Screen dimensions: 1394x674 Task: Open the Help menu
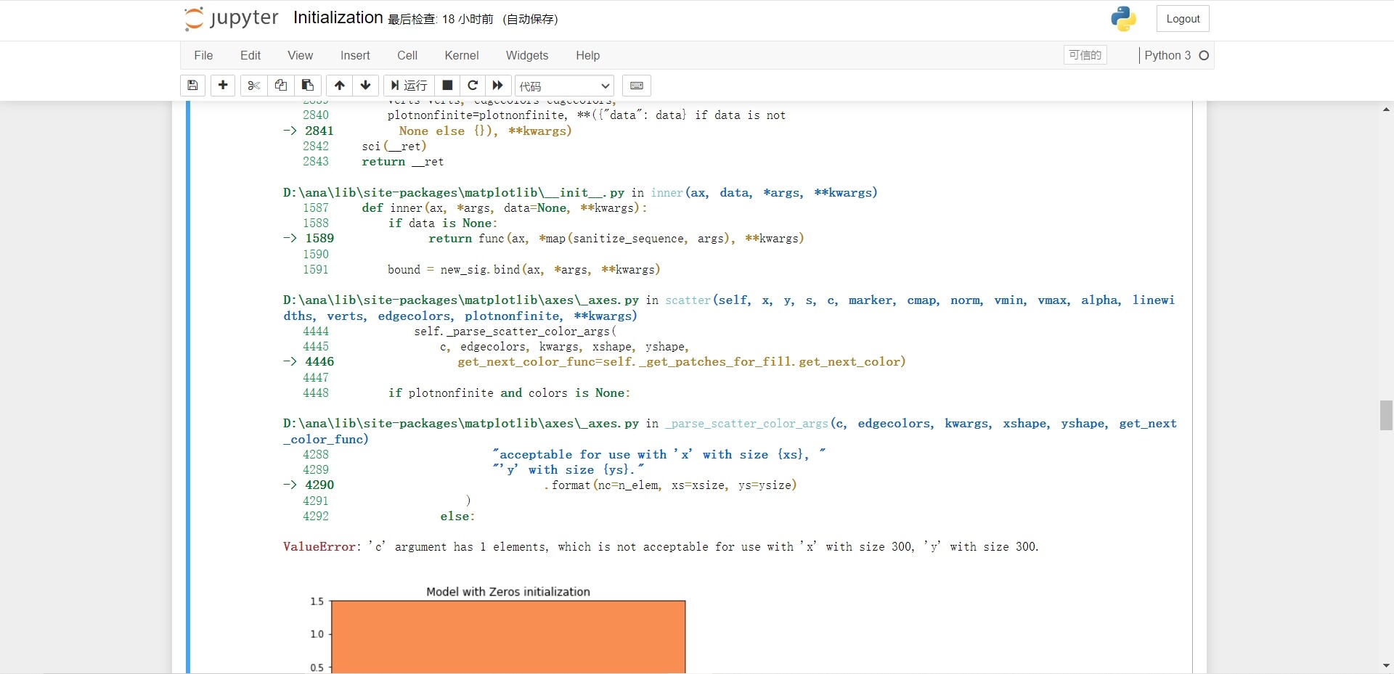(x=588, y=55)
